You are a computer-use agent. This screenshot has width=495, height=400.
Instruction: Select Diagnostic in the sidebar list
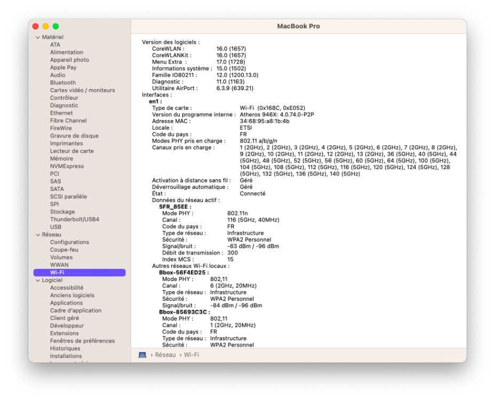(x=64, y=106)
